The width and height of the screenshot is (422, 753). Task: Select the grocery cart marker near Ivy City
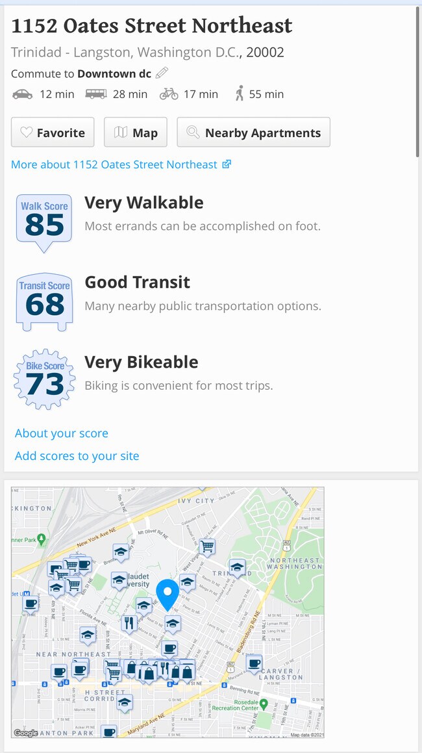click(207, 547)
